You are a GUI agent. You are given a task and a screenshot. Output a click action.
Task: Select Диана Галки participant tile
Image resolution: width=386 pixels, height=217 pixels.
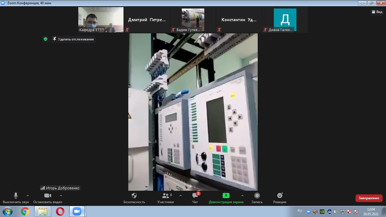click(285, 20)
